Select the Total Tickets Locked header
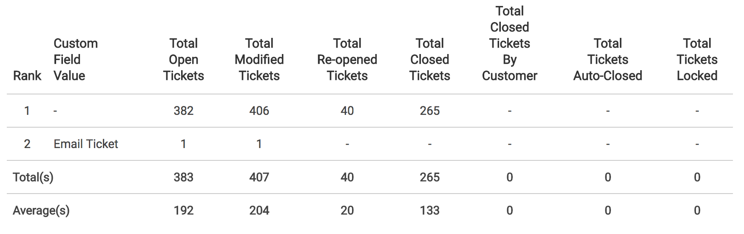The height and width of the screenshot is (234, 744). click(x=697, y=60)
